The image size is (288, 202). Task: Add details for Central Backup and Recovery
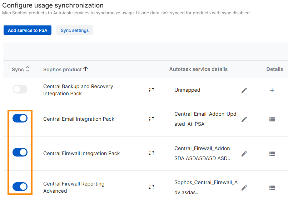tap(272, 90)
